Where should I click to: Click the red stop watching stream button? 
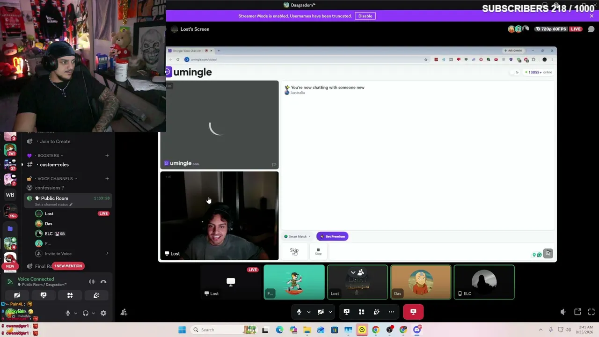click(x=413, y=312)
